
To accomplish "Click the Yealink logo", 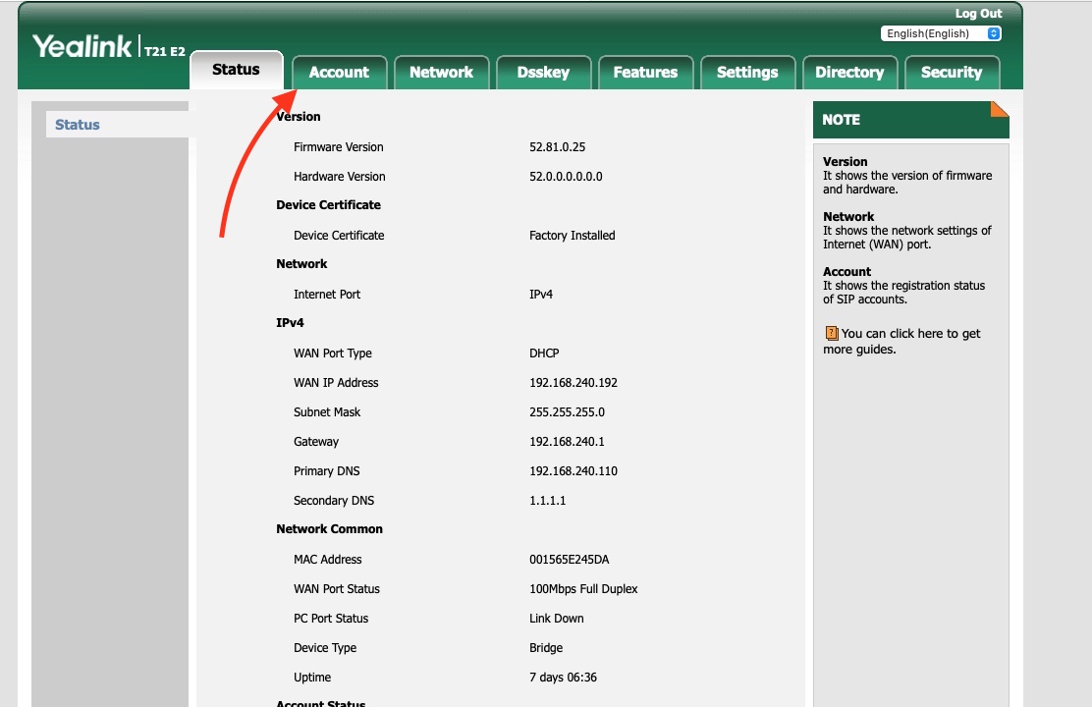I will [82, 47].
